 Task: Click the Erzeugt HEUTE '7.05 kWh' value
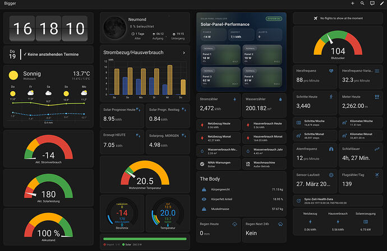(113, 145)
